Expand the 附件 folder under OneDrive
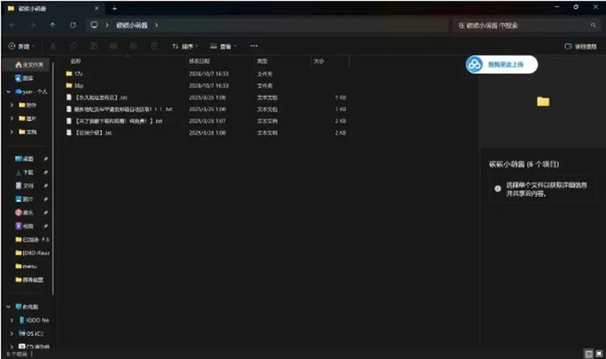The image size is (606, 359). (11, 105)
